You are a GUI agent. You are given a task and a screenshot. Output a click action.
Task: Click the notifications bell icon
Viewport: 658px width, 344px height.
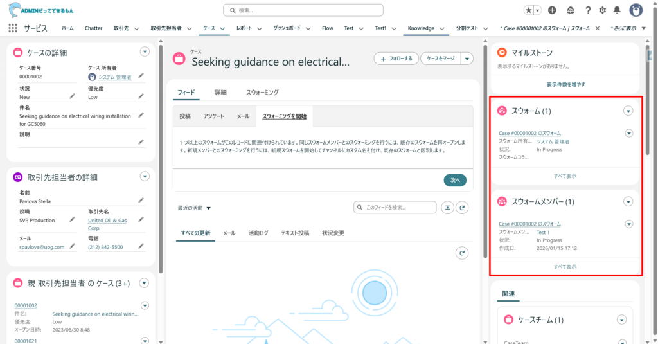point(618,10)
